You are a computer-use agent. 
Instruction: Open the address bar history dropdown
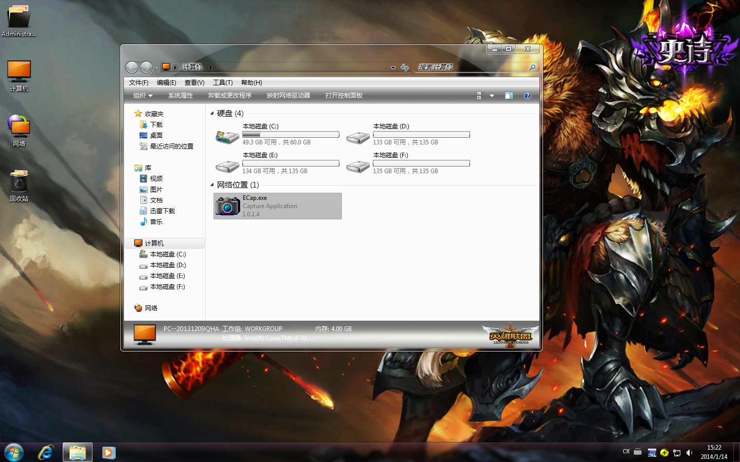point(393,67)
